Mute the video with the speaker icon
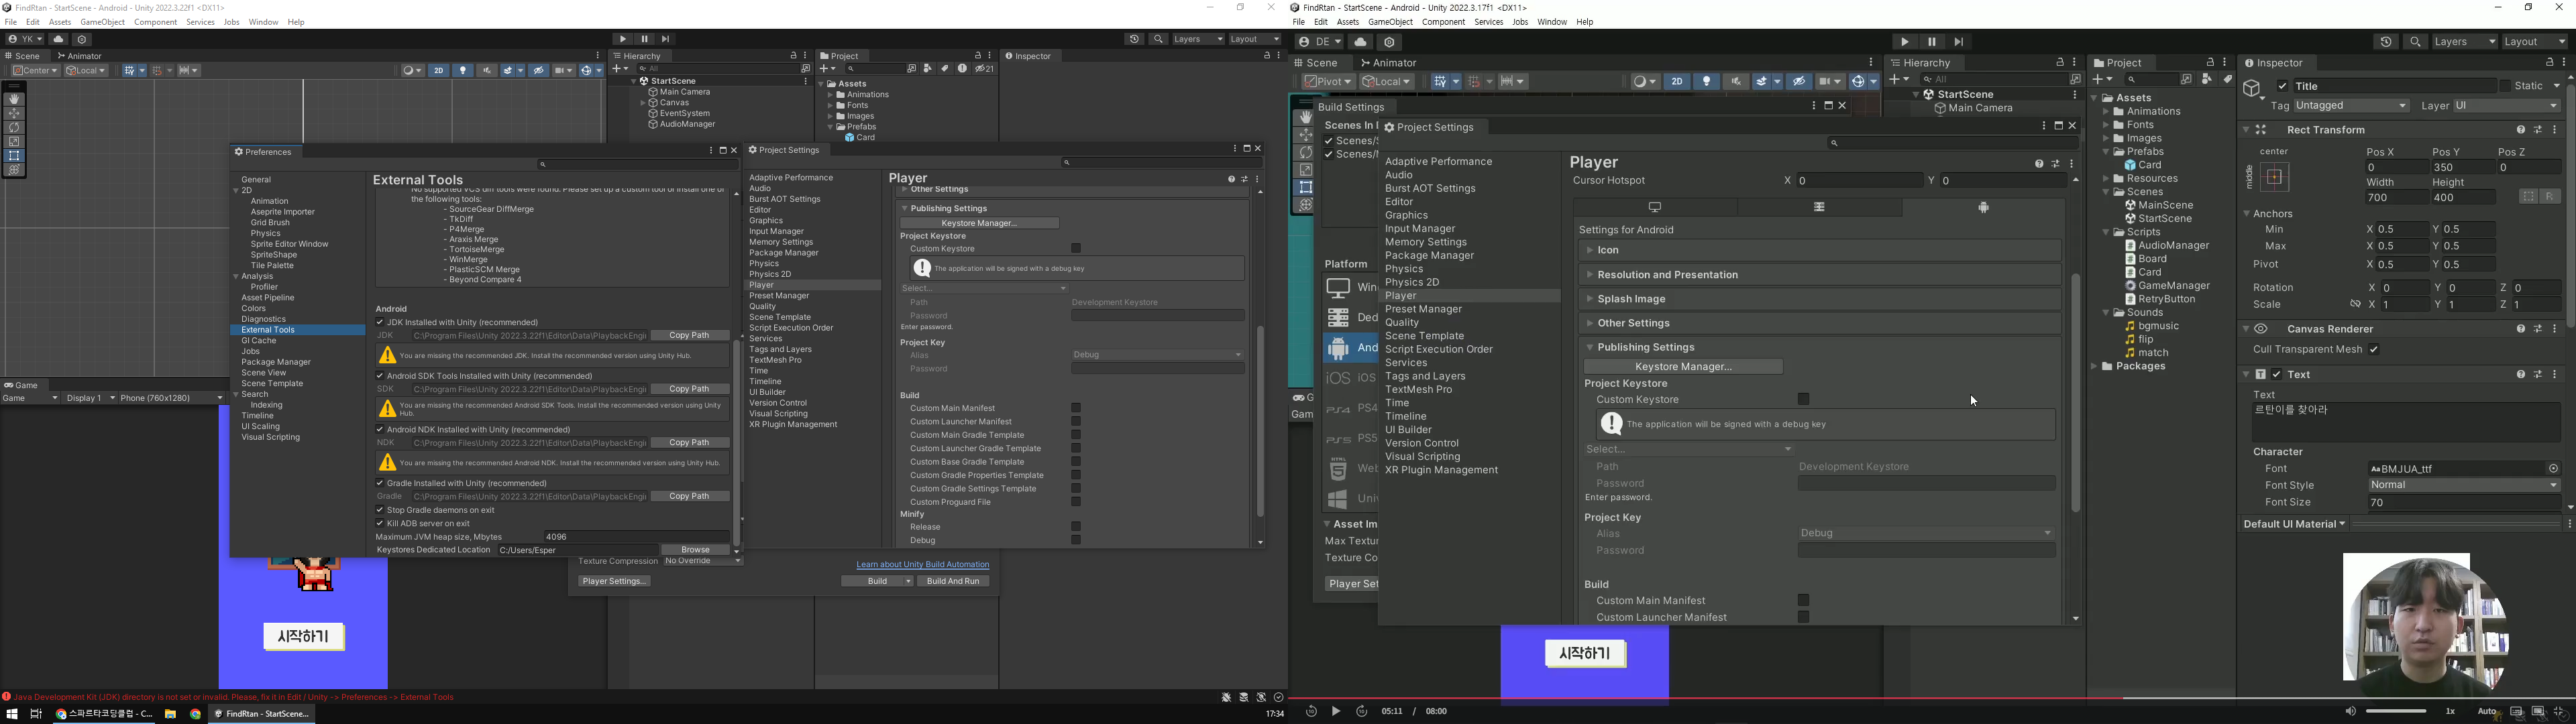Viewport: 2576px width, 724px height. pyautogui.click(x=2350, y=711)
